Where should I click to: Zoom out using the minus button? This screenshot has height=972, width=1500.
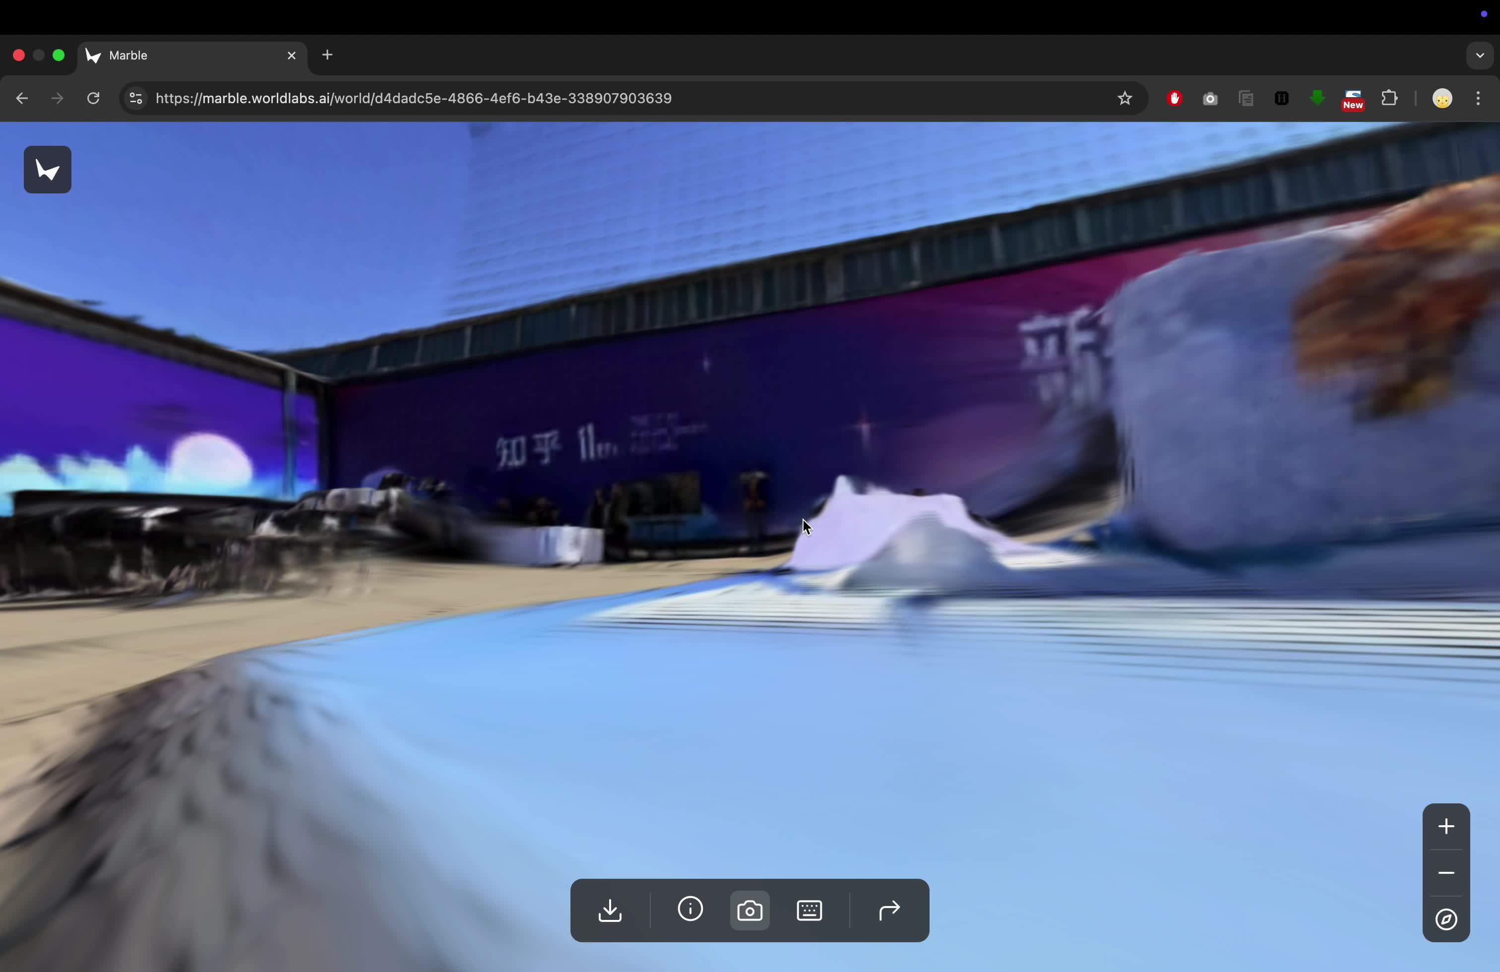(x=1446, y=873)
